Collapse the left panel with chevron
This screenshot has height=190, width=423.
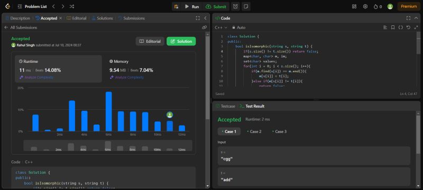pos(205,18)
